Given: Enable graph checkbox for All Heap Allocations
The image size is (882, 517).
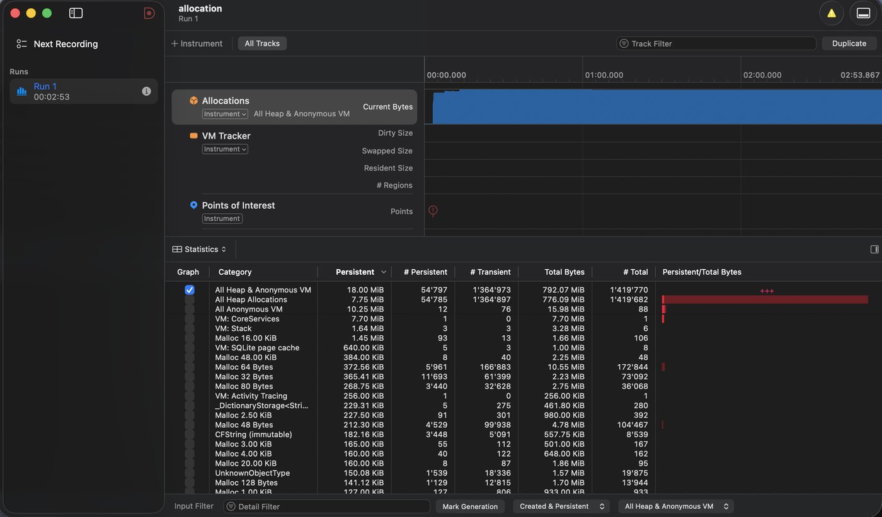Looking at the screenshot, I should coord(190,300).
